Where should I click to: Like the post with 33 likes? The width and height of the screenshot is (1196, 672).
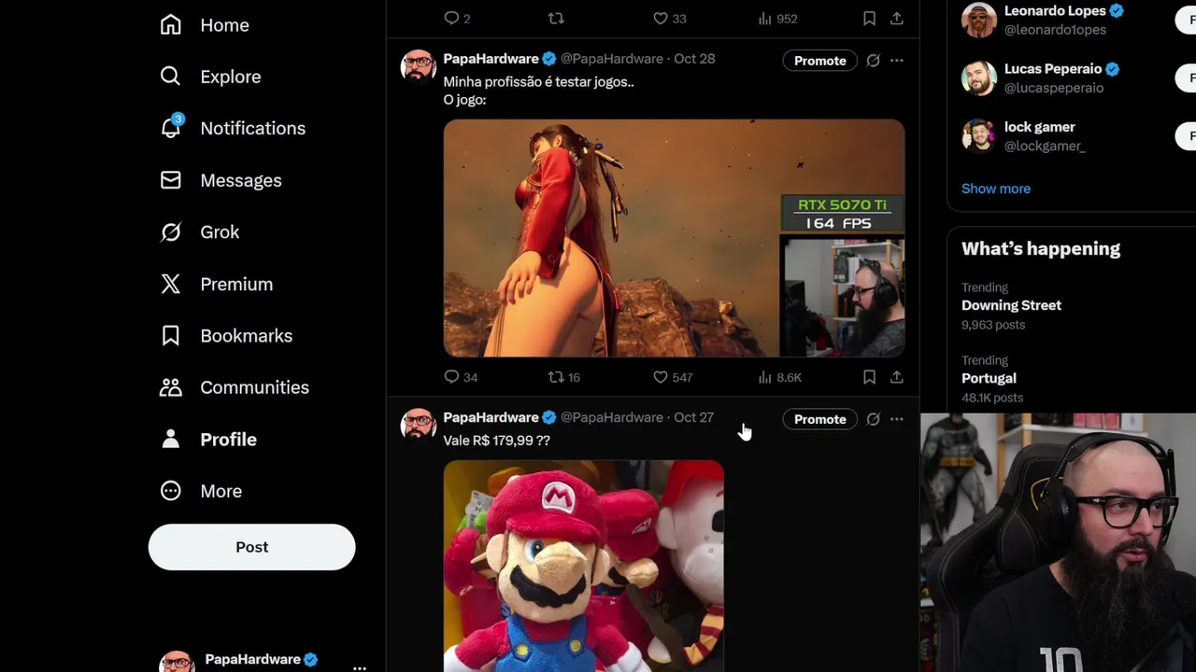(x=669, y=18)
